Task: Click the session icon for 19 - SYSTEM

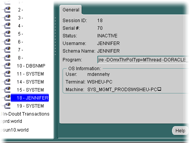Action: point(7,106)
